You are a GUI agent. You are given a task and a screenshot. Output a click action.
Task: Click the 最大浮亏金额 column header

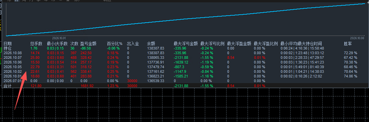[x=186, y=44]
